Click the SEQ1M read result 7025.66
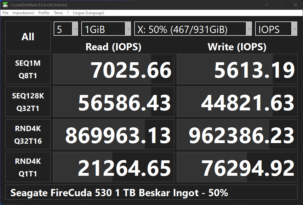303x205 pixels. (x=114, y=69)
